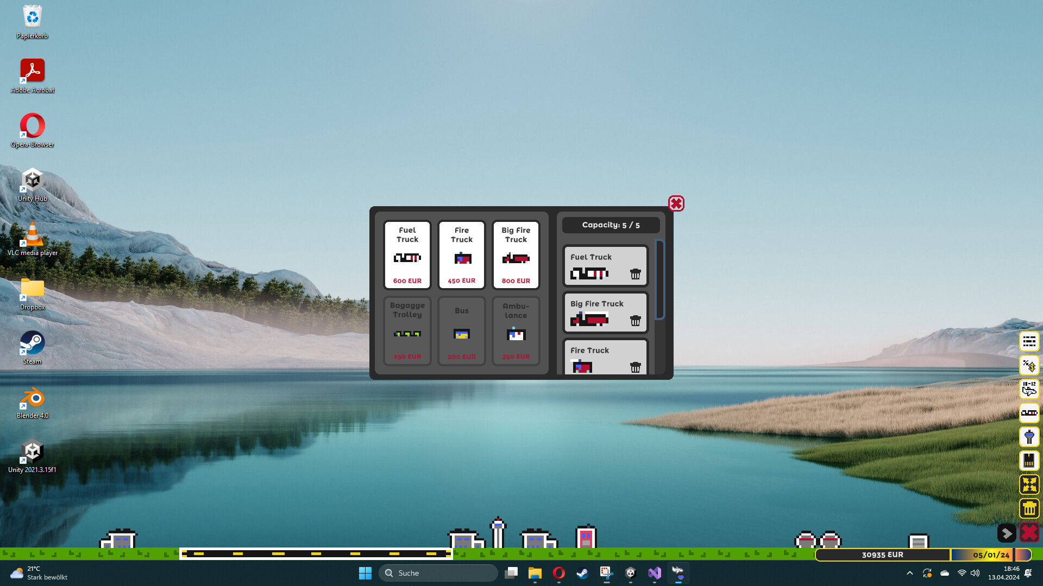Screen dimensions: 1043x586
Task: Open Blender 4.0 from the desktop
Action: coord(32,396)
